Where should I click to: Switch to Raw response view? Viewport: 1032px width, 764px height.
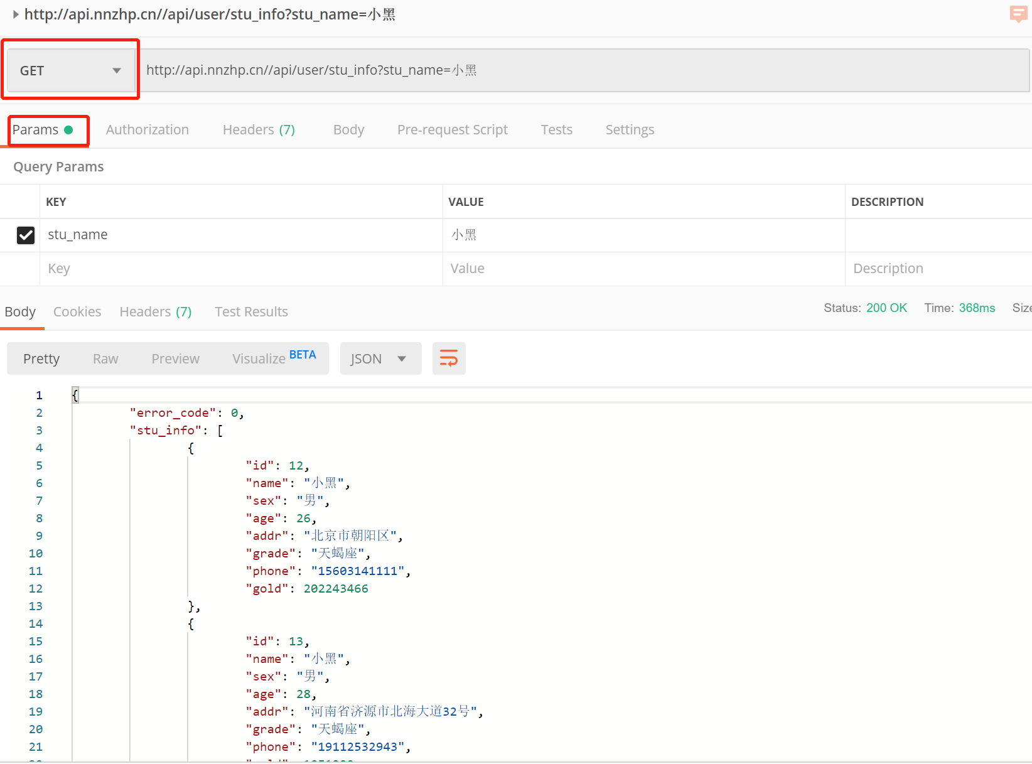point(105,358)
